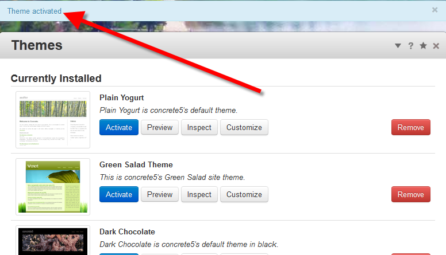Click the Plain Yogurt theme thumbnail

pos(53,120)
